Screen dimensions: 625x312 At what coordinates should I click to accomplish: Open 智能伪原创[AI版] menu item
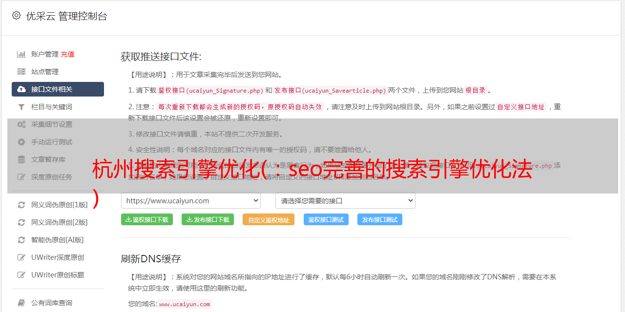(58, 240)
